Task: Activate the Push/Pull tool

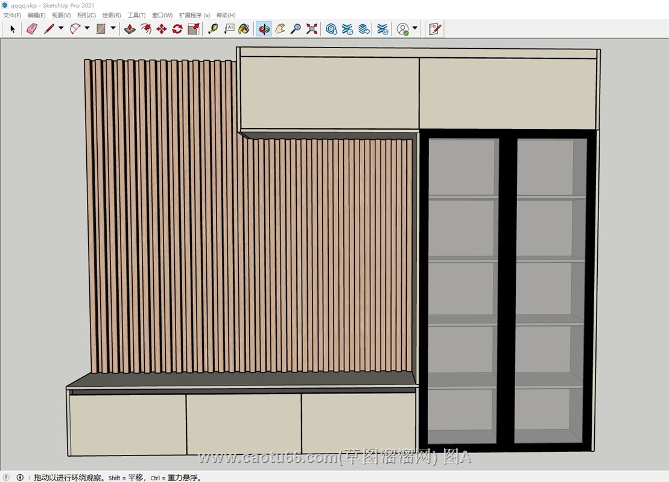Action: (x=130, y=28)
